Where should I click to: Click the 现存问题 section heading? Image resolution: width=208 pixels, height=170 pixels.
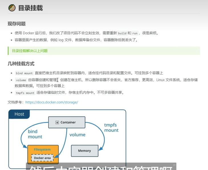point(17,24)
